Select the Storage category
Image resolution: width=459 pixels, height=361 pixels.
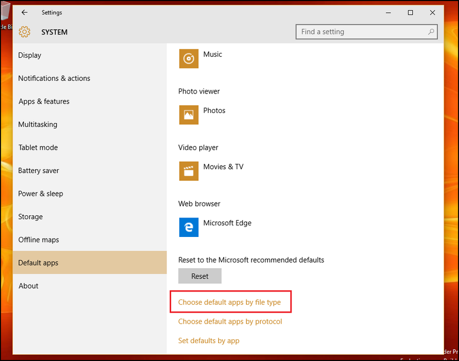click(x=30, y=217)
